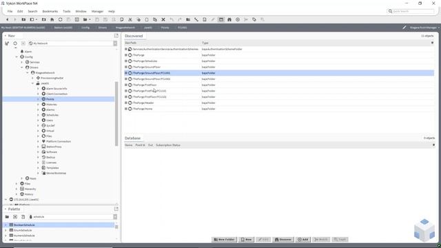Expand the /TheForge/Header discovered row
441x248 pixels.
click(126, 103)
